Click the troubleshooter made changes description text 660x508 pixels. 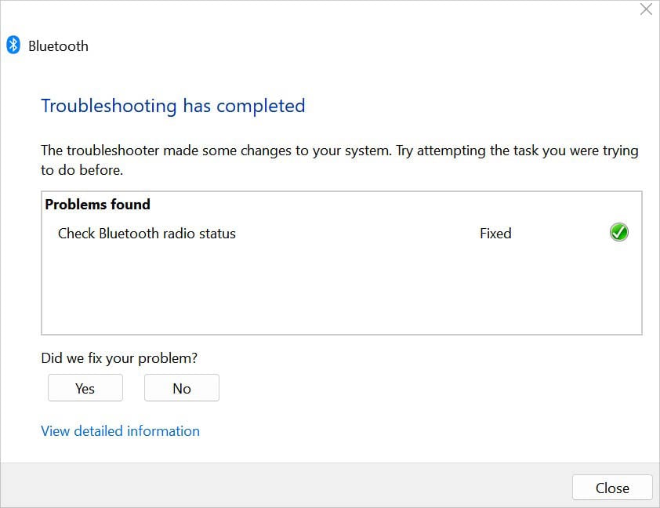pyautogui.click(x=339, y=160)
